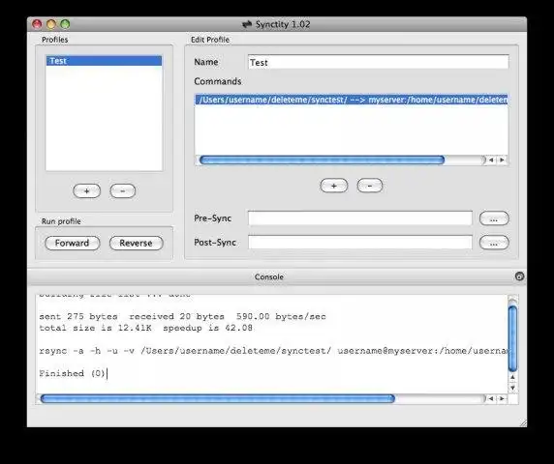Click 'total size is 12.41K' console line
The image size is (554, 464).
click(x=145, y=328)
